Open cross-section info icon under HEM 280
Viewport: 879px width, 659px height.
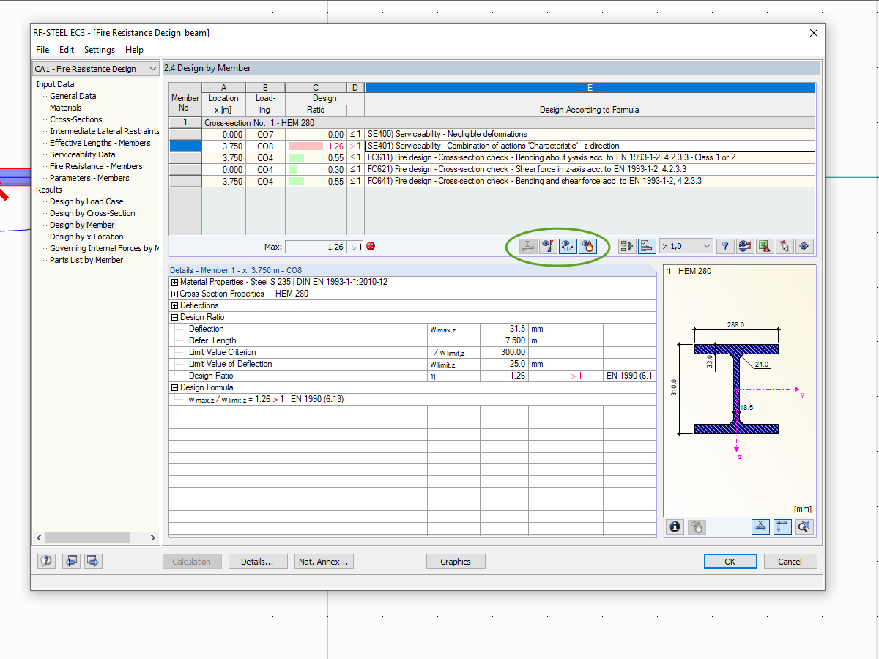675,526
